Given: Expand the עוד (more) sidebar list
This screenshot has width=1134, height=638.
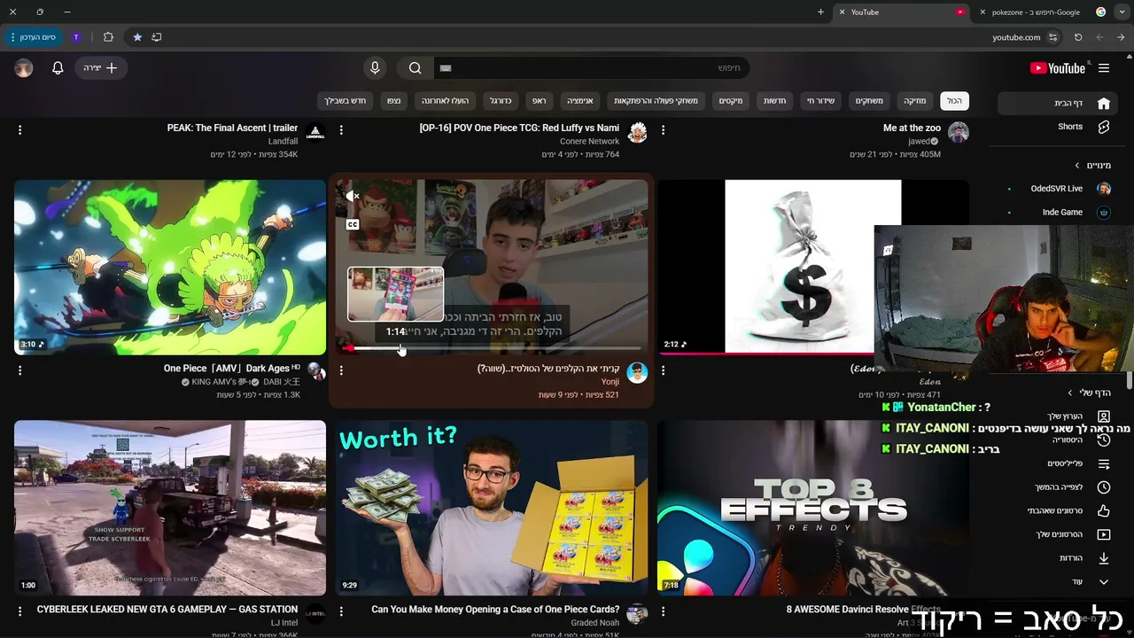Looking at the screenshot, I should 1104,582.
